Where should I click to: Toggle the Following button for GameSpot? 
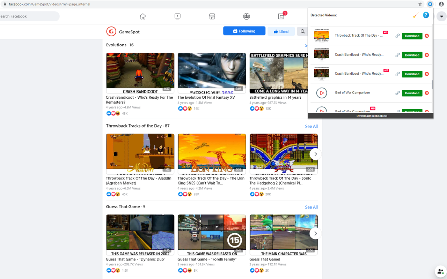(x=244, y=31)
